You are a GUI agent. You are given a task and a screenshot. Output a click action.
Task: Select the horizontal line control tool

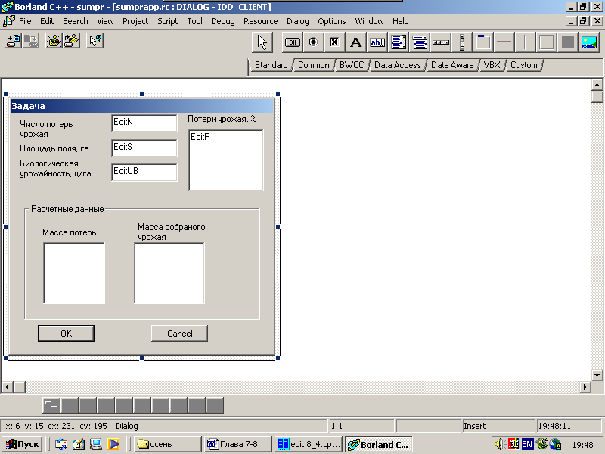coord(504,42)
